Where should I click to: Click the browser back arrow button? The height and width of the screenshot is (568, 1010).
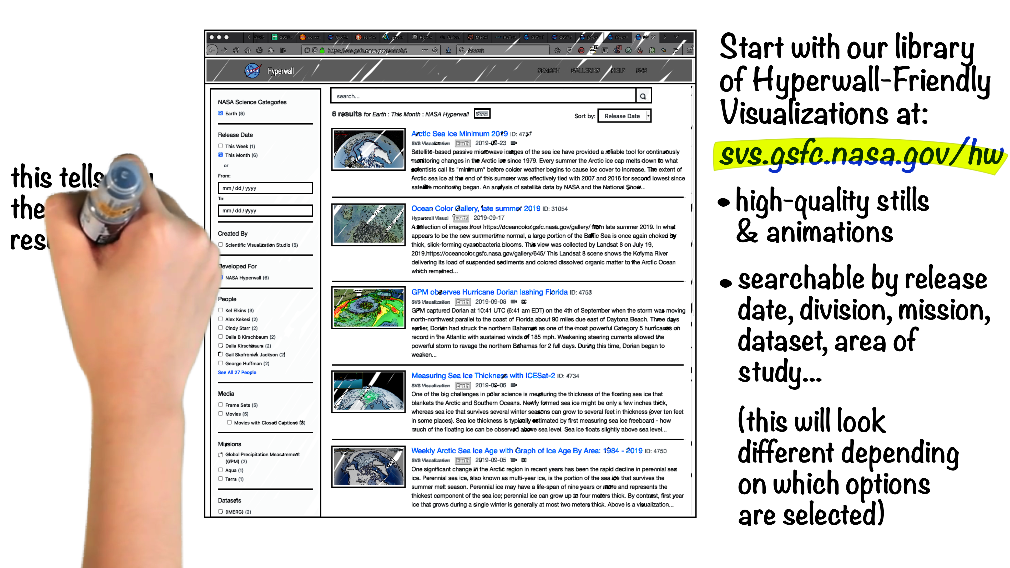(212, 50)
